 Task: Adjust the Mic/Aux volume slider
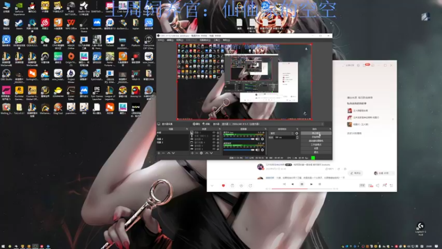pos(239,139)
